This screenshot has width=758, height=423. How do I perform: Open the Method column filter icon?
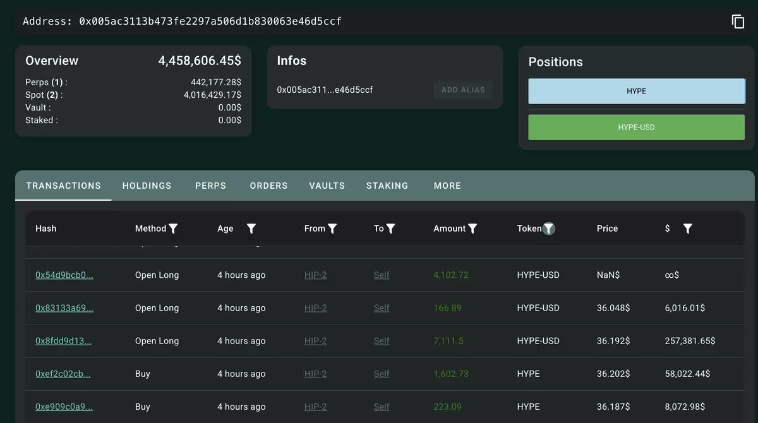173,229
